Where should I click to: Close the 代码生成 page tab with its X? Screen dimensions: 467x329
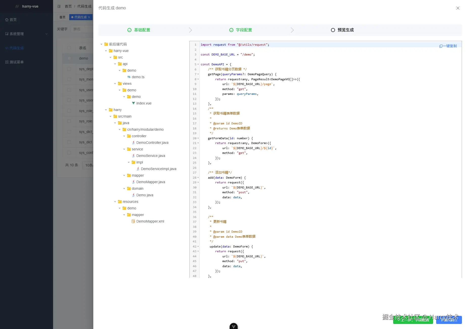pyautogui.click(x=89, y=17)
